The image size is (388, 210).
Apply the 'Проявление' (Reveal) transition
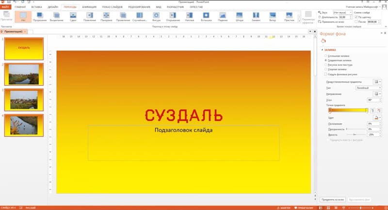click(123, 16)
